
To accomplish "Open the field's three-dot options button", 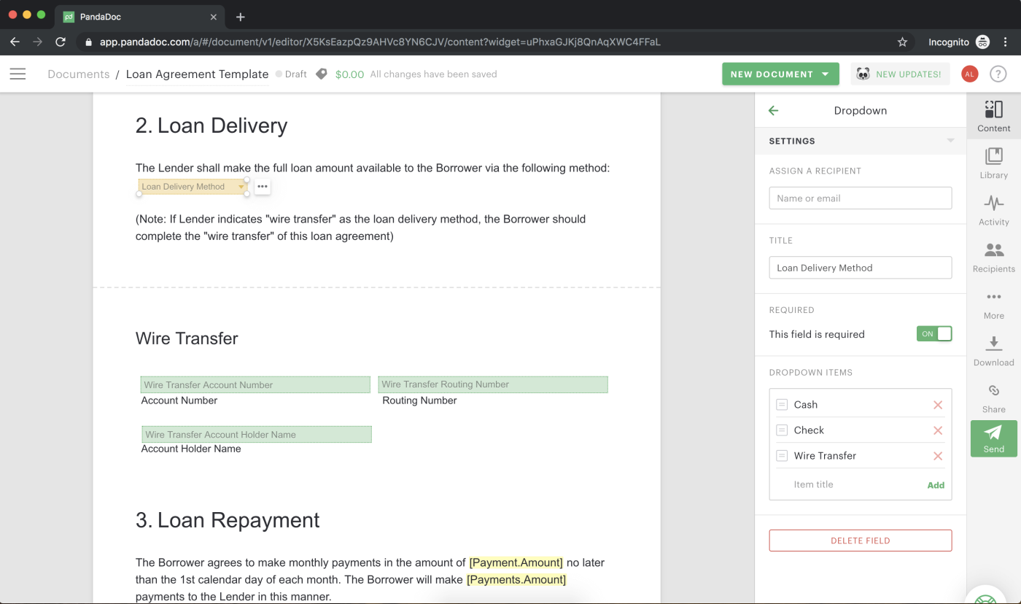I will click(263, 187).
